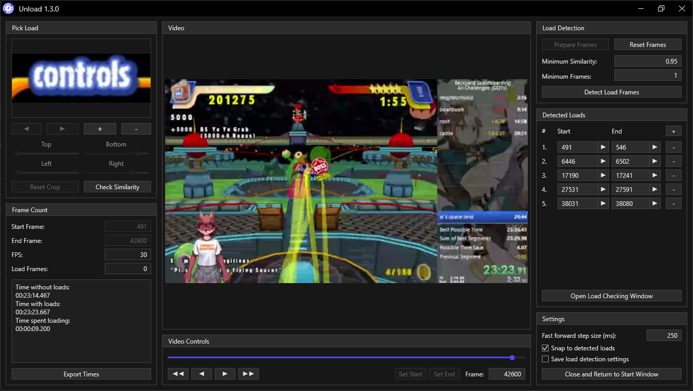Rewind video fast backward

(x=178, y=374)
